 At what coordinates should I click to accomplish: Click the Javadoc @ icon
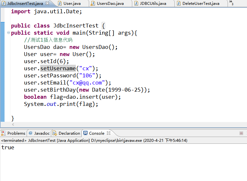pyautogui.click(x=30, y=133)
